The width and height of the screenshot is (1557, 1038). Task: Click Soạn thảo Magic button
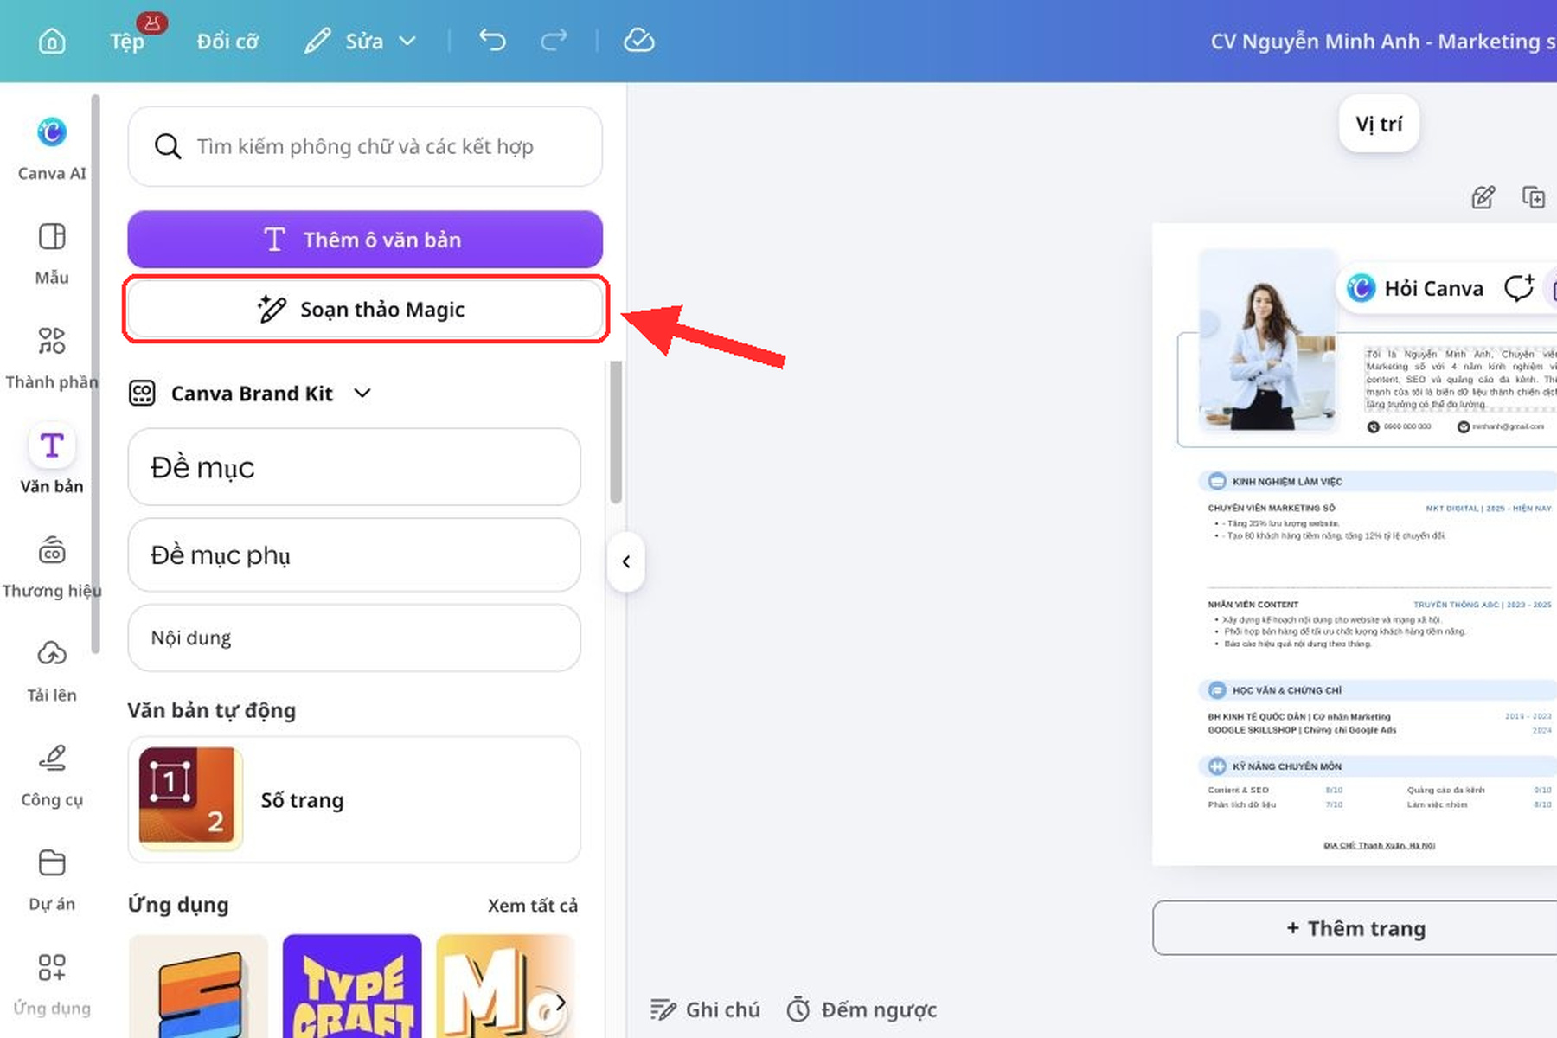pos(365,309)
